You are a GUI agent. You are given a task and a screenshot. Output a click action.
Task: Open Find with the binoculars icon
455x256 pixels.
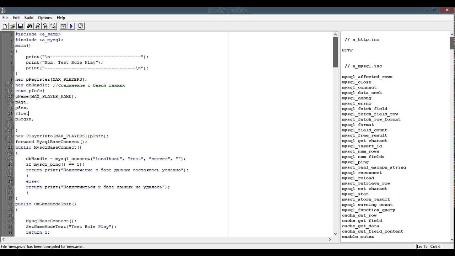tap(30, 26)
